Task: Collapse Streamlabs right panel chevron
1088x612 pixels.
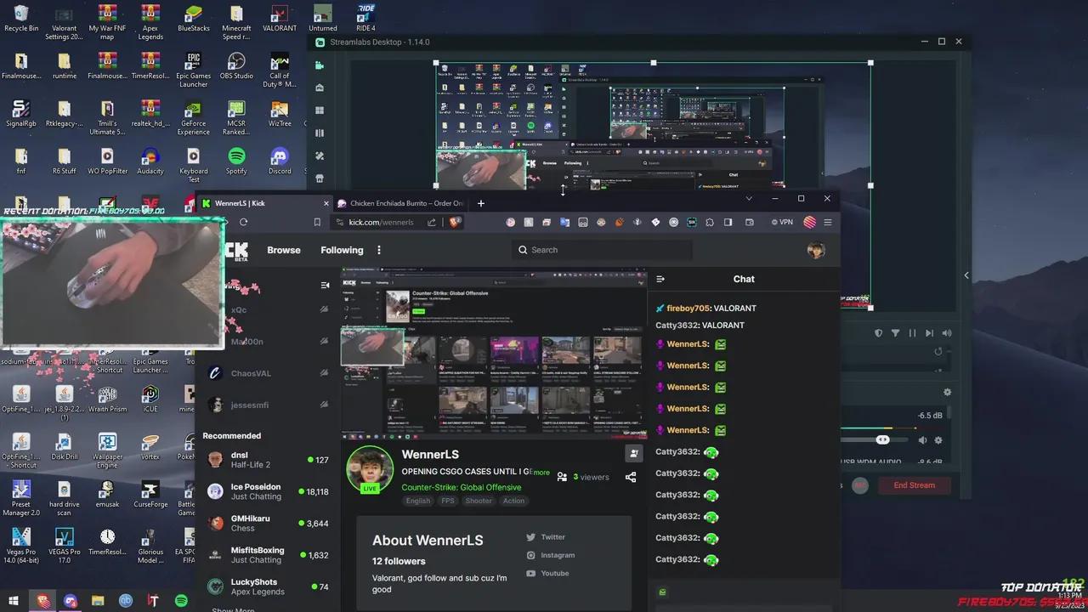Action: click(966, 275)
